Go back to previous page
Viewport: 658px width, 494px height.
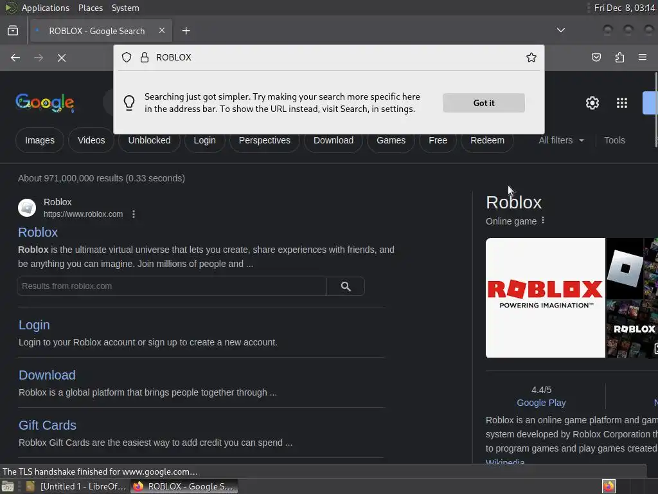click(x=15, y=57)
